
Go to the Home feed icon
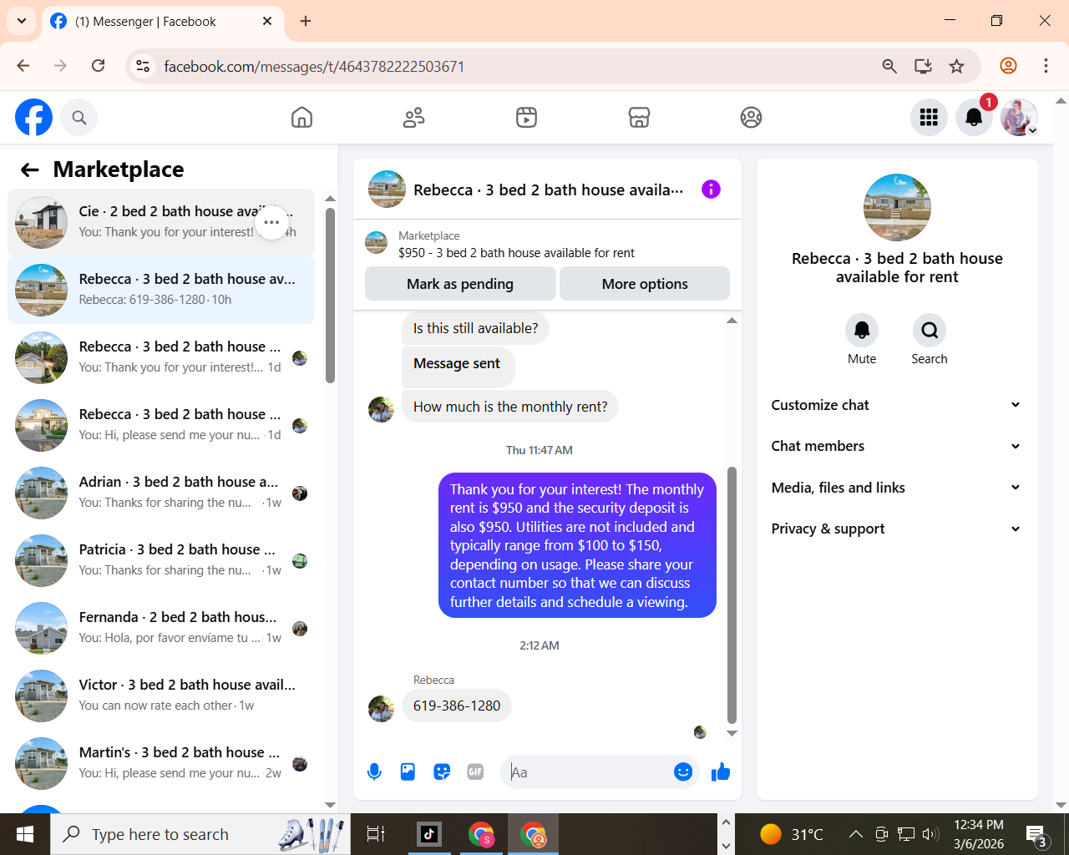click(x=301, y=118)
